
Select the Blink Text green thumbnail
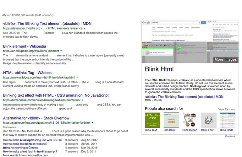[x=152, y=120]
